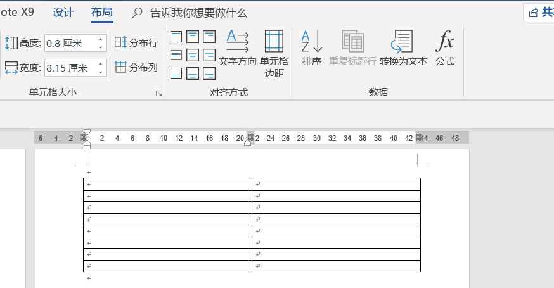The image size is (554, 288).
Task: Click the first cell in the table
Action: point(167,184)
